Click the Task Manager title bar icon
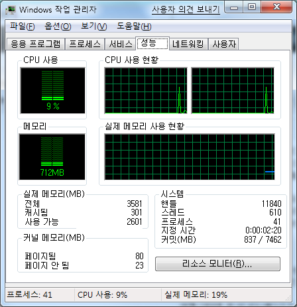297x307 pixels. [11, 10]
